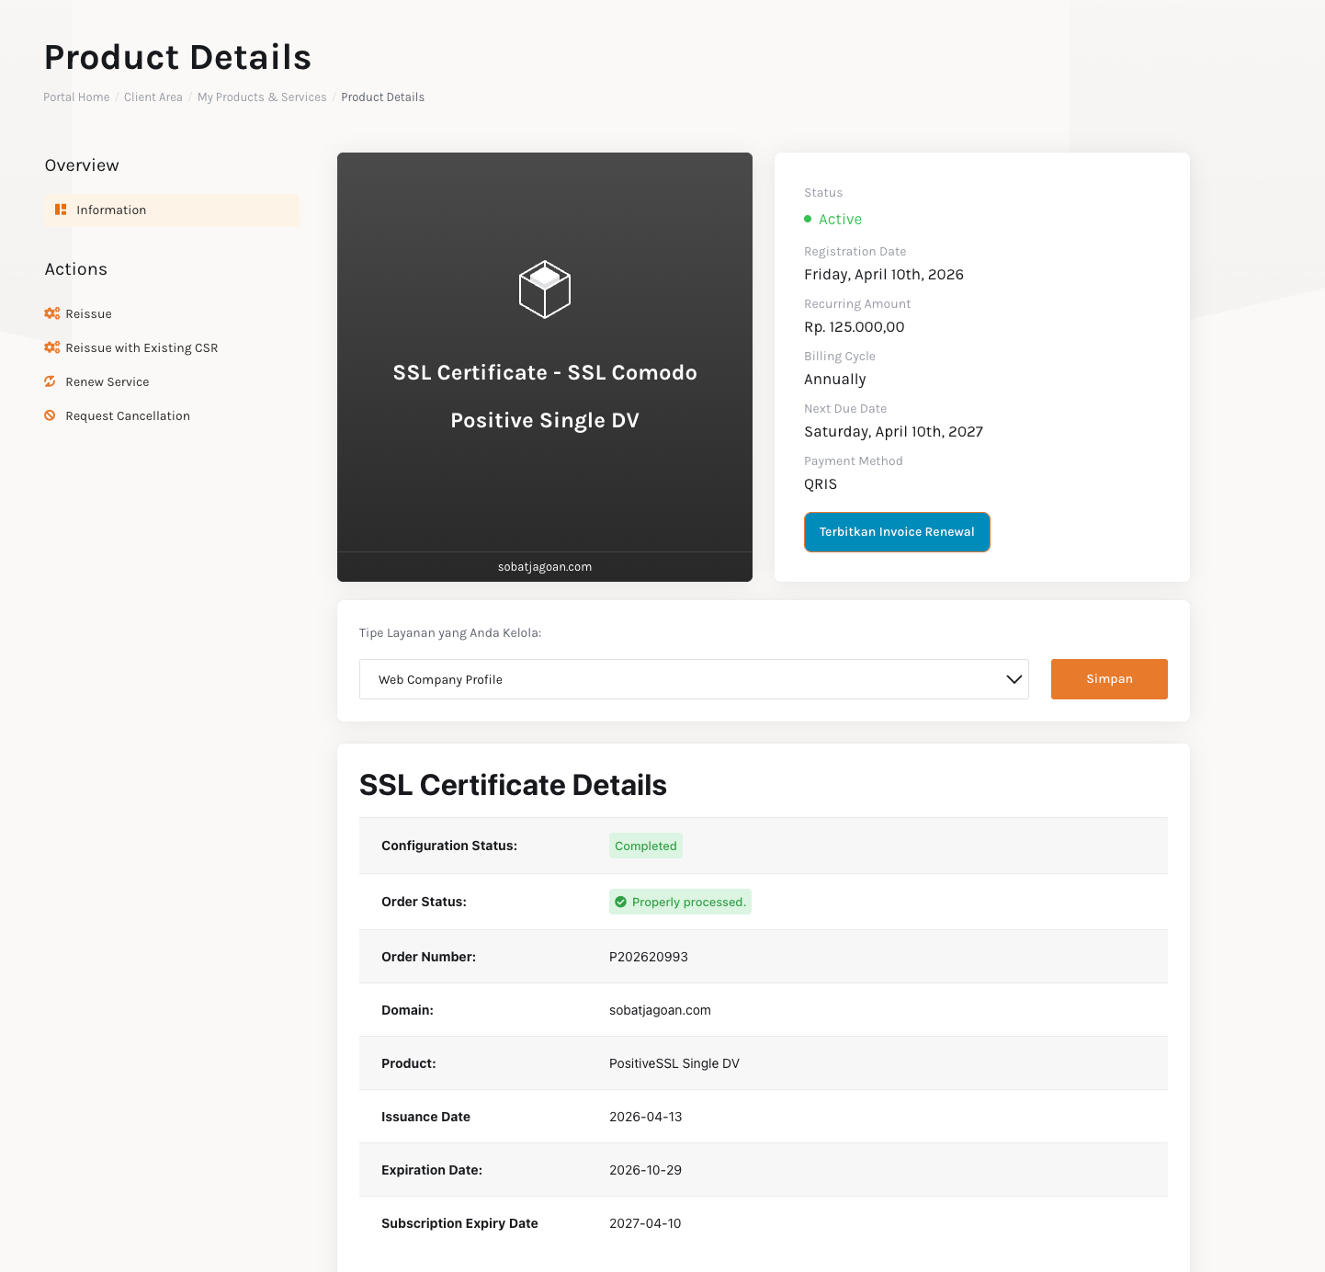1325x1272 pixels.
Task: Click the Completed configuration status badge
Action: tap(645, 846)
